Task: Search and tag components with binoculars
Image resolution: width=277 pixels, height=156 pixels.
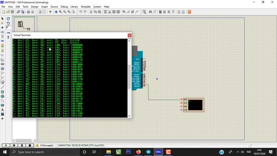Action: coord(150,12)
